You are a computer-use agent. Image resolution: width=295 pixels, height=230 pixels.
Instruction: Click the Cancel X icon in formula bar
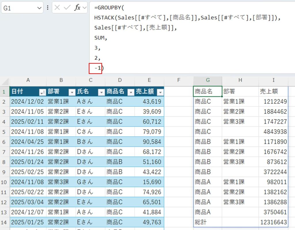coord(57,8)
